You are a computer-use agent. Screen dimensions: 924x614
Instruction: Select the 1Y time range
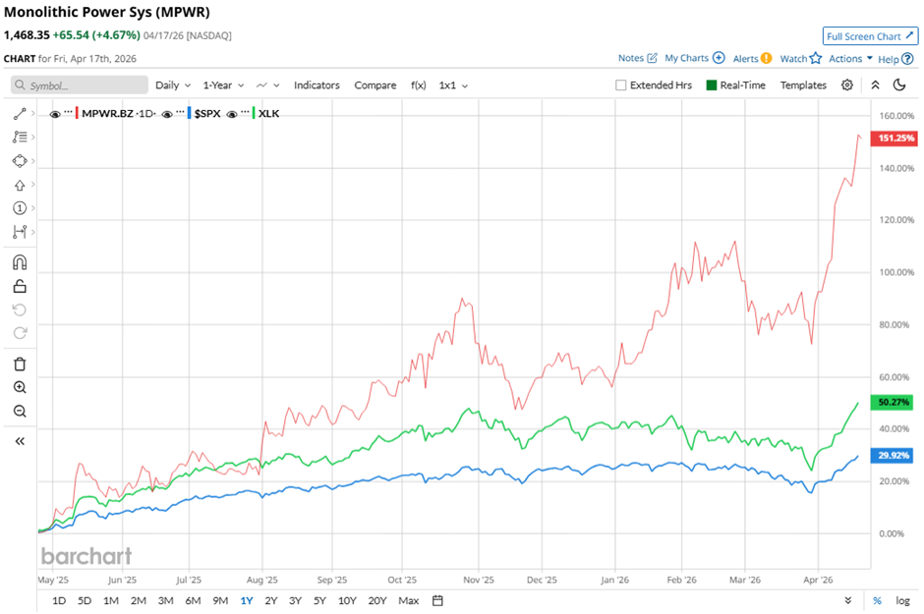(x=247, y=600)
